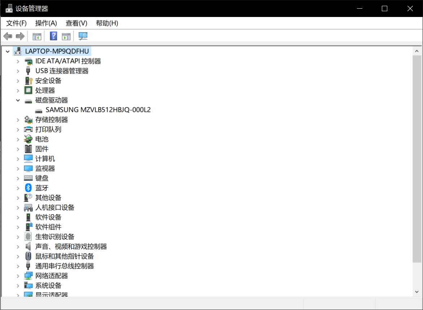Click the 存储控制器 icon
Screen dimensions: 423x310
click(x=28, y=119)
